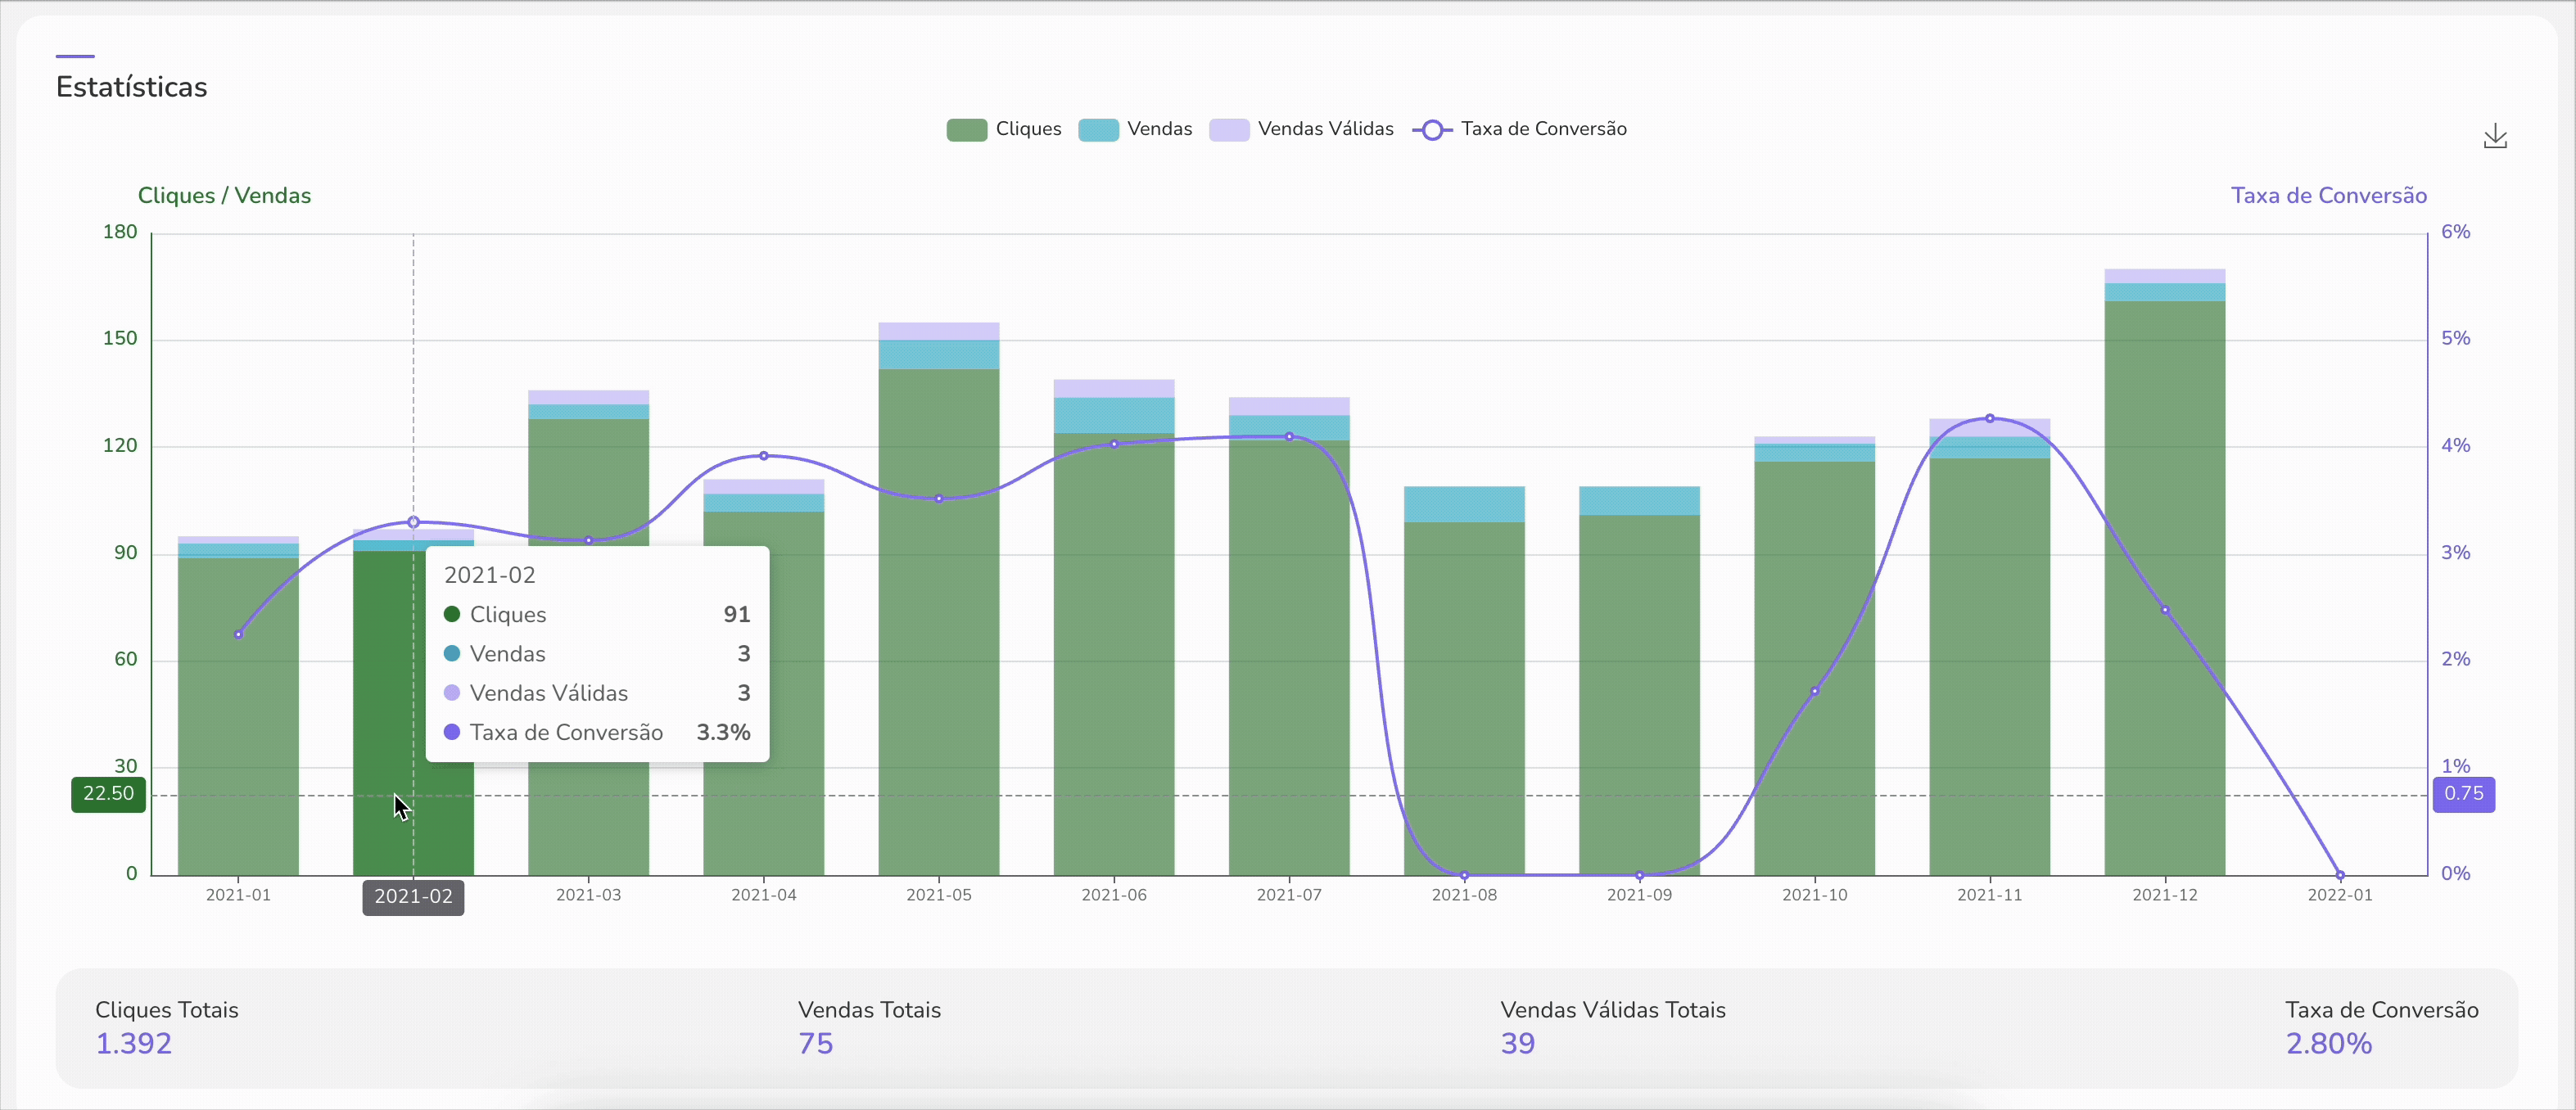Click the 2021-05 bar
The image size is (2576, 1110).
pos(938,650)
